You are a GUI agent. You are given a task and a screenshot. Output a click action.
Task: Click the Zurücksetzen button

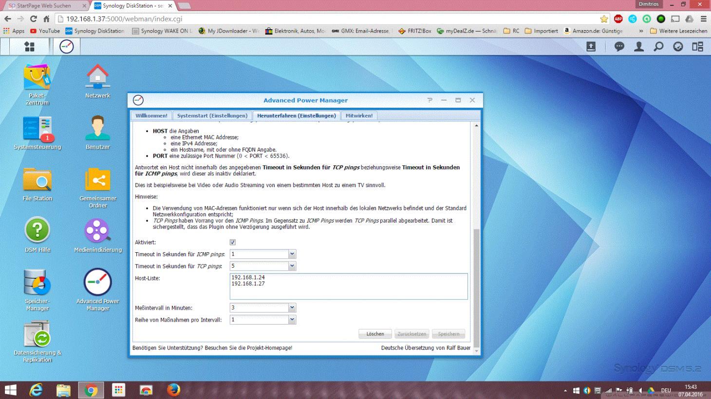[412, 334]
